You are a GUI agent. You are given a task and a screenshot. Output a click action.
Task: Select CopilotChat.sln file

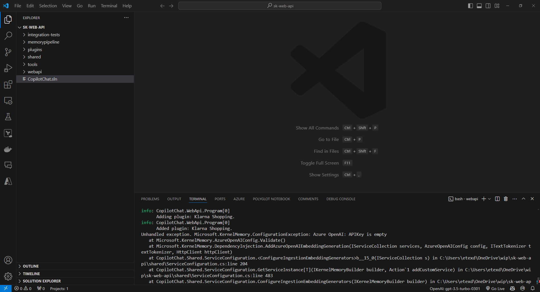click(x=75, y=79)
